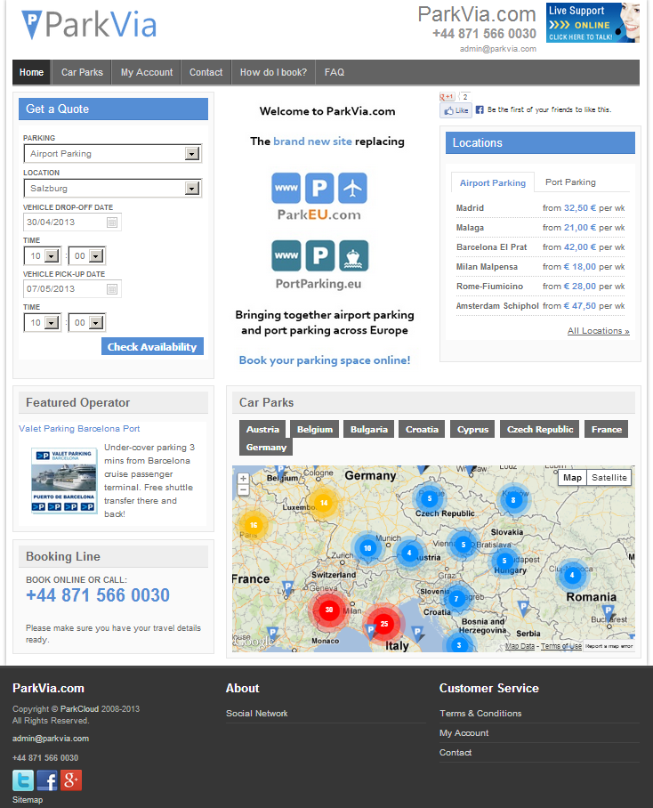
Task: Open the FAQ menu item
Action: pos(334,73)
